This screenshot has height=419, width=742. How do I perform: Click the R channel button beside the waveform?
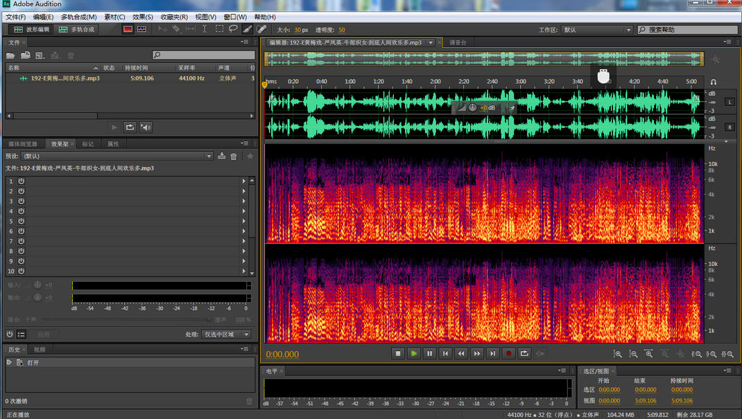click(729, 127)
